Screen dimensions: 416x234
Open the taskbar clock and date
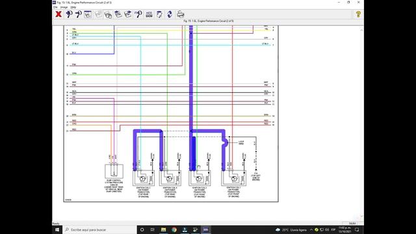pyautogui.click(x=344, y=229)
